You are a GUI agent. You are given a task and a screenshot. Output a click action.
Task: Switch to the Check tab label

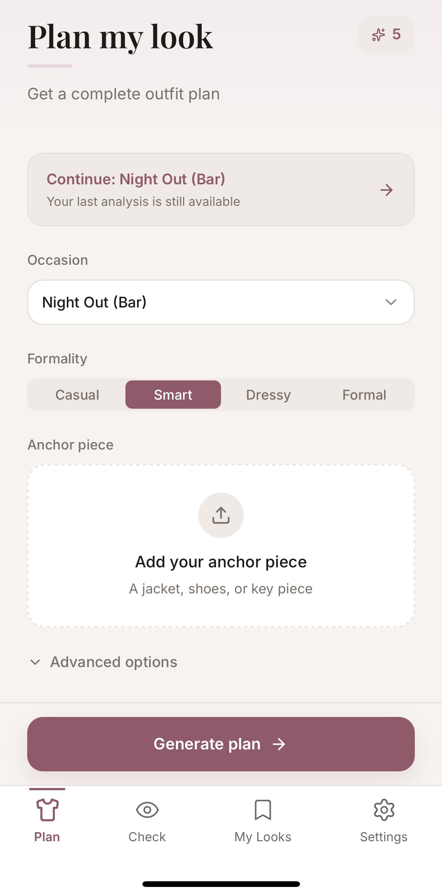[147, 837]
